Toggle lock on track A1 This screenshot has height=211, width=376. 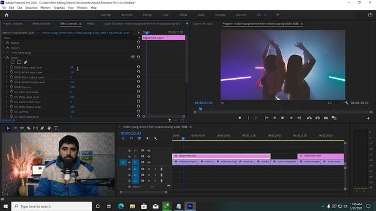(129, 169)
